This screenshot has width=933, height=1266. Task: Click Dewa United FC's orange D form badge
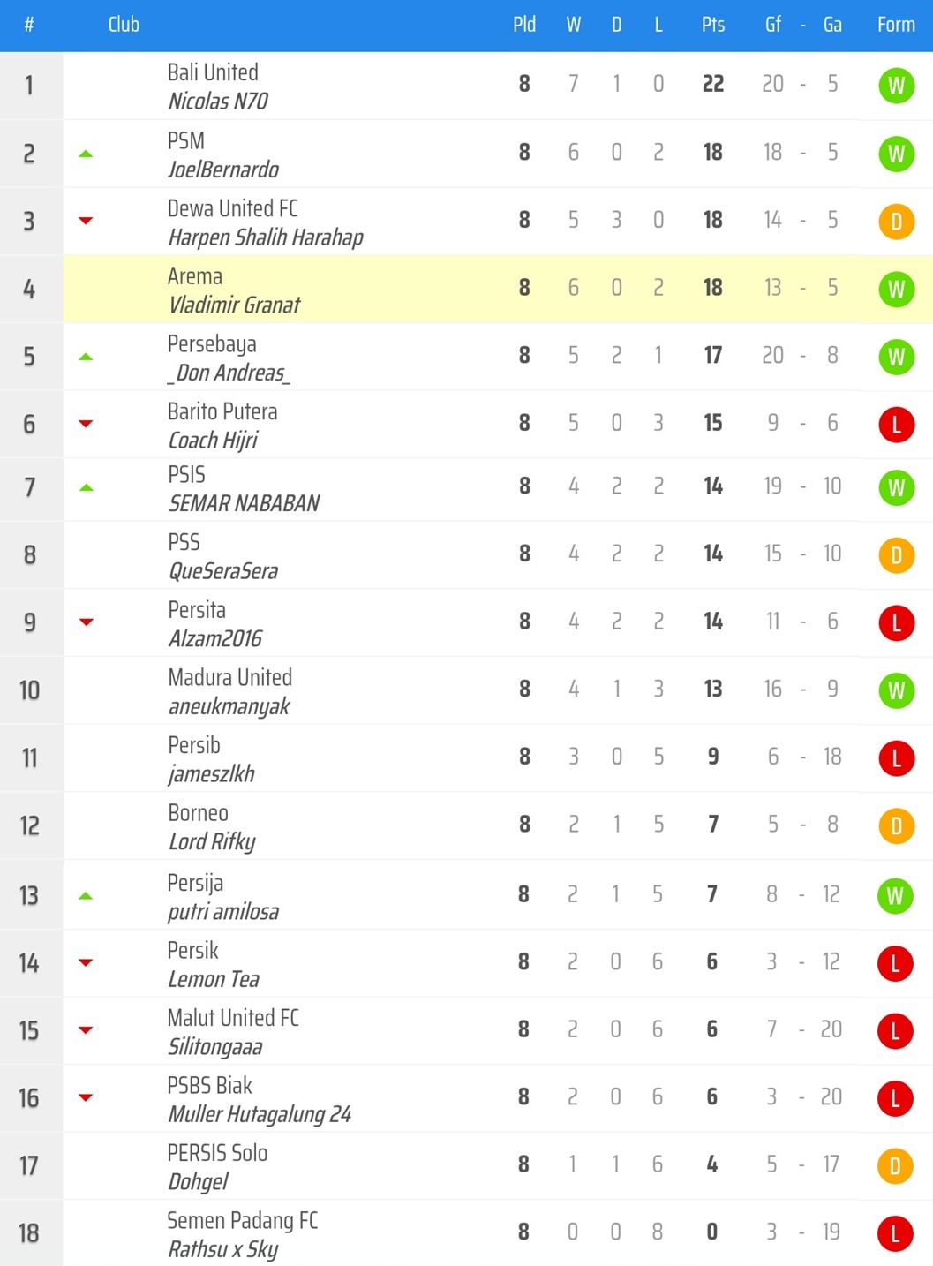pyautogui.click(x=896, y=222)
